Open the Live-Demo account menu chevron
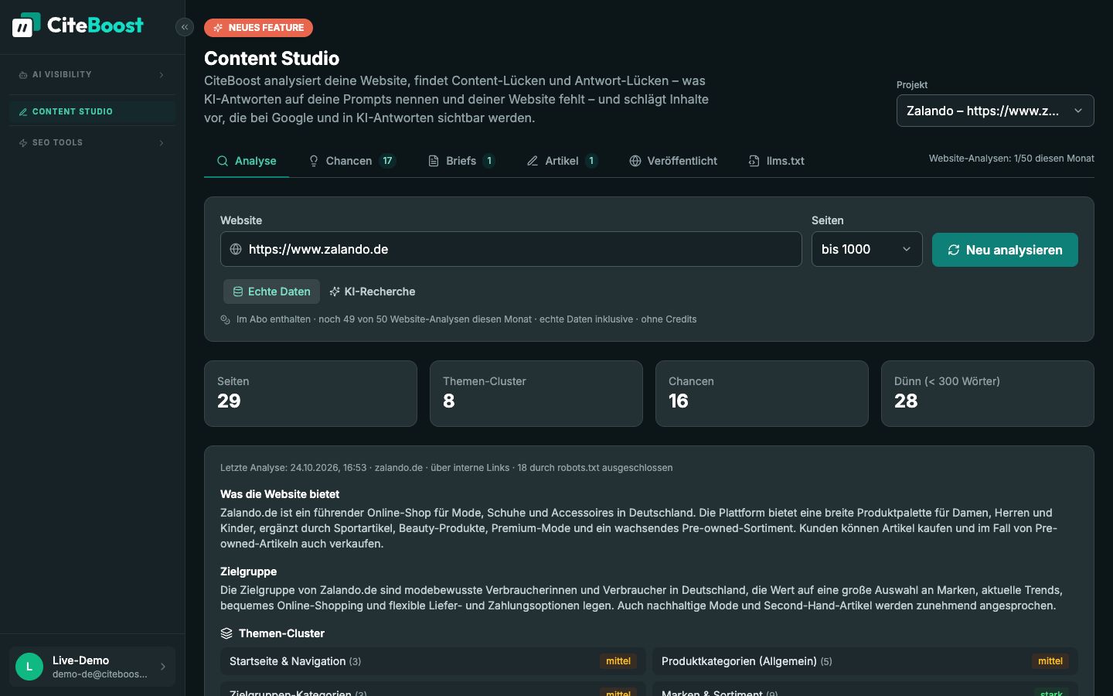This screenshot has width=1113, height=696. (162, 667)
